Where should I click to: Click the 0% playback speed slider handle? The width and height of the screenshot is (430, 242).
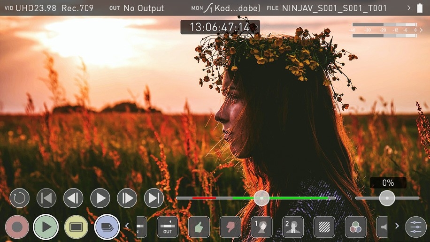tap(387, 198)
